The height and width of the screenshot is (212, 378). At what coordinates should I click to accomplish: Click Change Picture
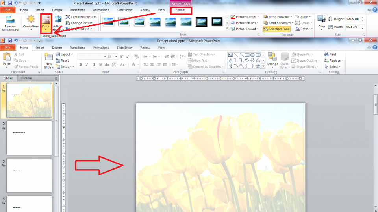click(x=79, y=23)
